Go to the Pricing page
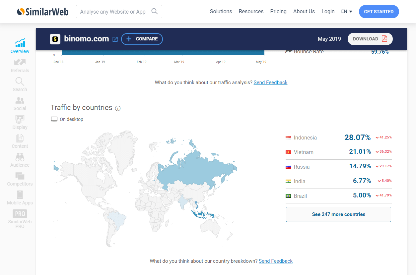Viewport: 416px width, 275px height. pyautogui.click(x=278, y=12)
